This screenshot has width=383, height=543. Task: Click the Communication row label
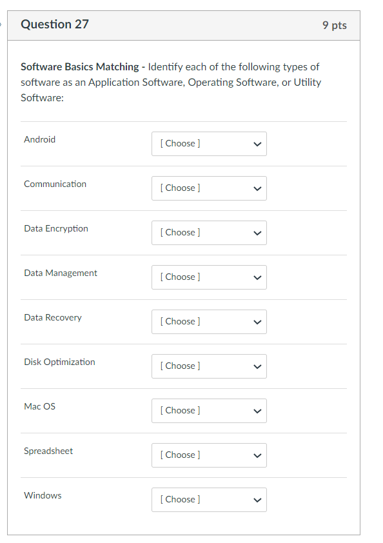pos(55,184)
